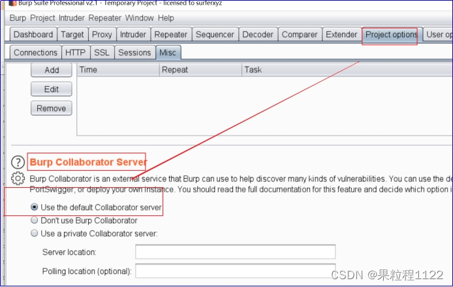Click the Polling location (optional) label
This screenshot has height=287, width=453.
[87, 271]
